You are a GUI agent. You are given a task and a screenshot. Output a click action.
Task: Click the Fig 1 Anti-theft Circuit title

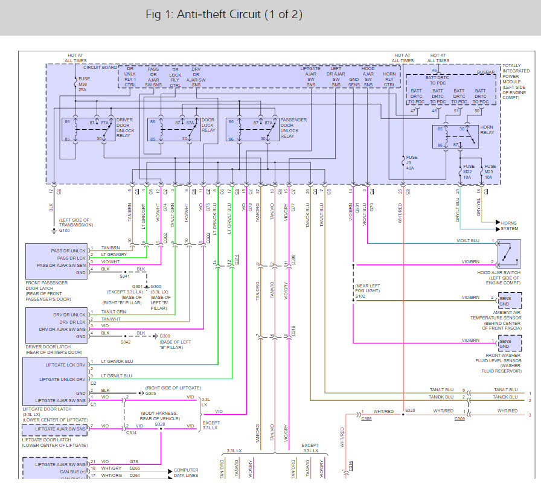pyautogui.click(x=224, y=14)
